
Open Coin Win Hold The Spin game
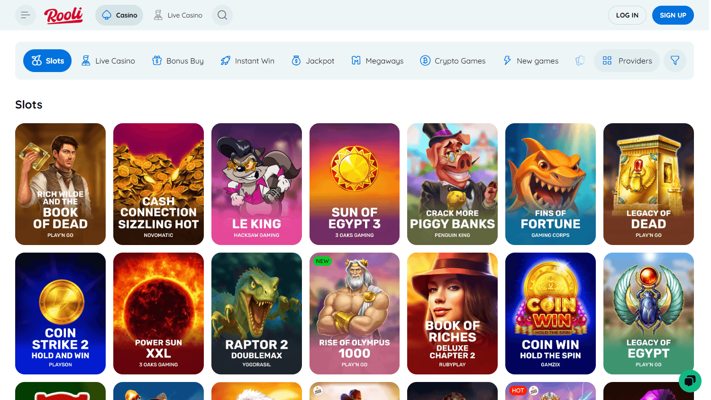(x=550, y=313)
